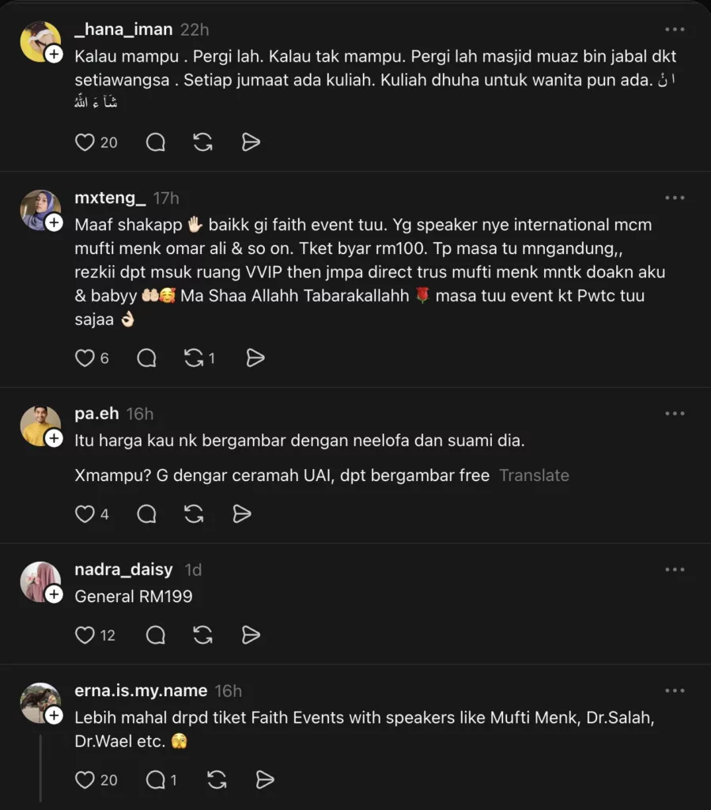Toggle the like on erna.is.my.name's comment
Screen dimensions: 711x810
[85, 780]
